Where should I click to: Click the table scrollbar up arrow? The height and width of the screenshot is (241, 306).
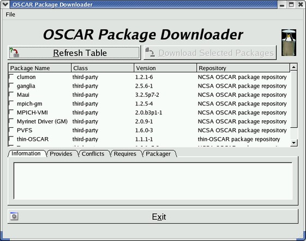pyautogui.click(x=293, y=67)
